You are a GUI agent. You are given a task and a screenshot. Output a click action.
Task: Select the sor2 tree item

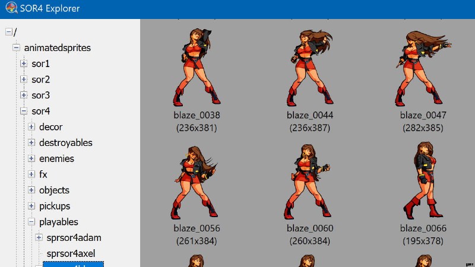[40, 80]
